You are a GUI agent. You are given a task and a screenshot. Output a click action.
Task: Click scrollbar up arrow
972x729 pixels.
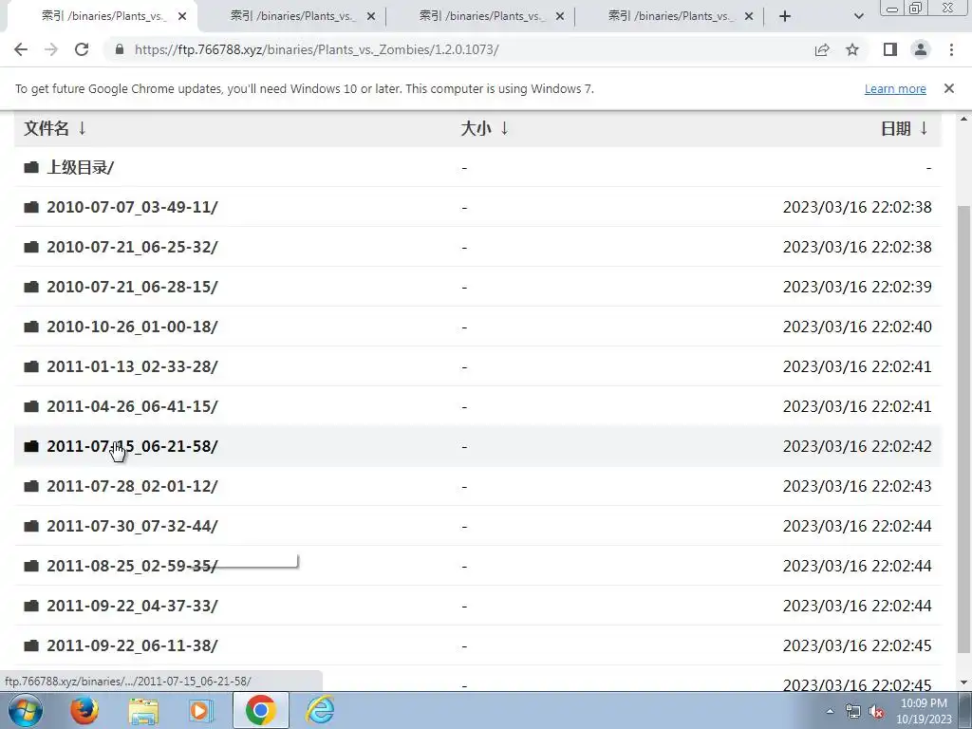pyautogui.click(x=964, y=119)
